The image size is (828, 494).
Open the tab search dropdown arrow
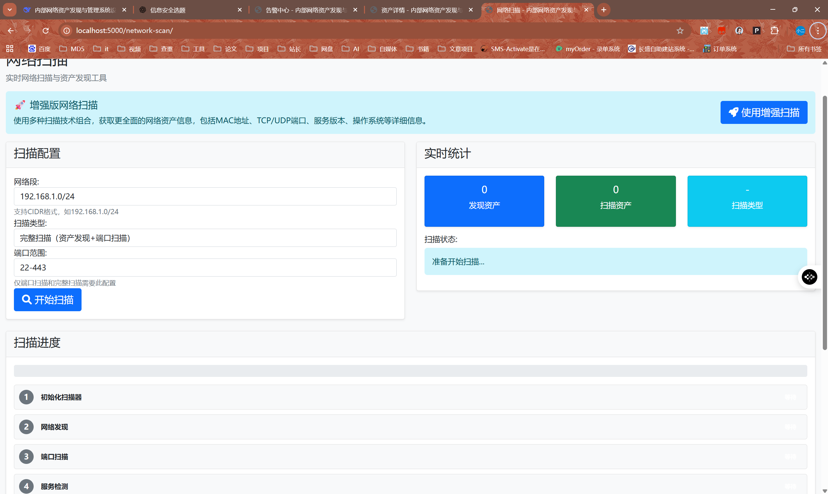point(10,10)
